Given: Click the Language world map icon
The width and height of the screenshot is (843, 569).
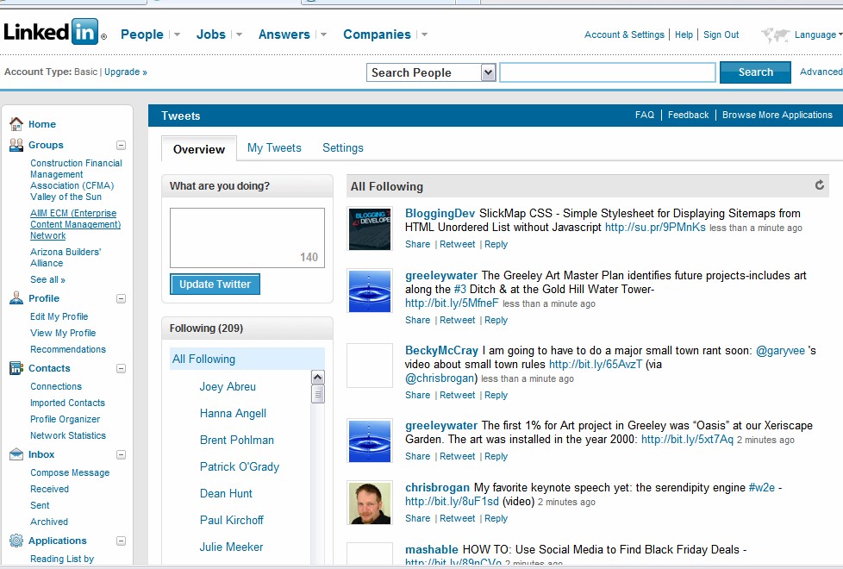Looking at the screenshot, I should click(775, 35).
